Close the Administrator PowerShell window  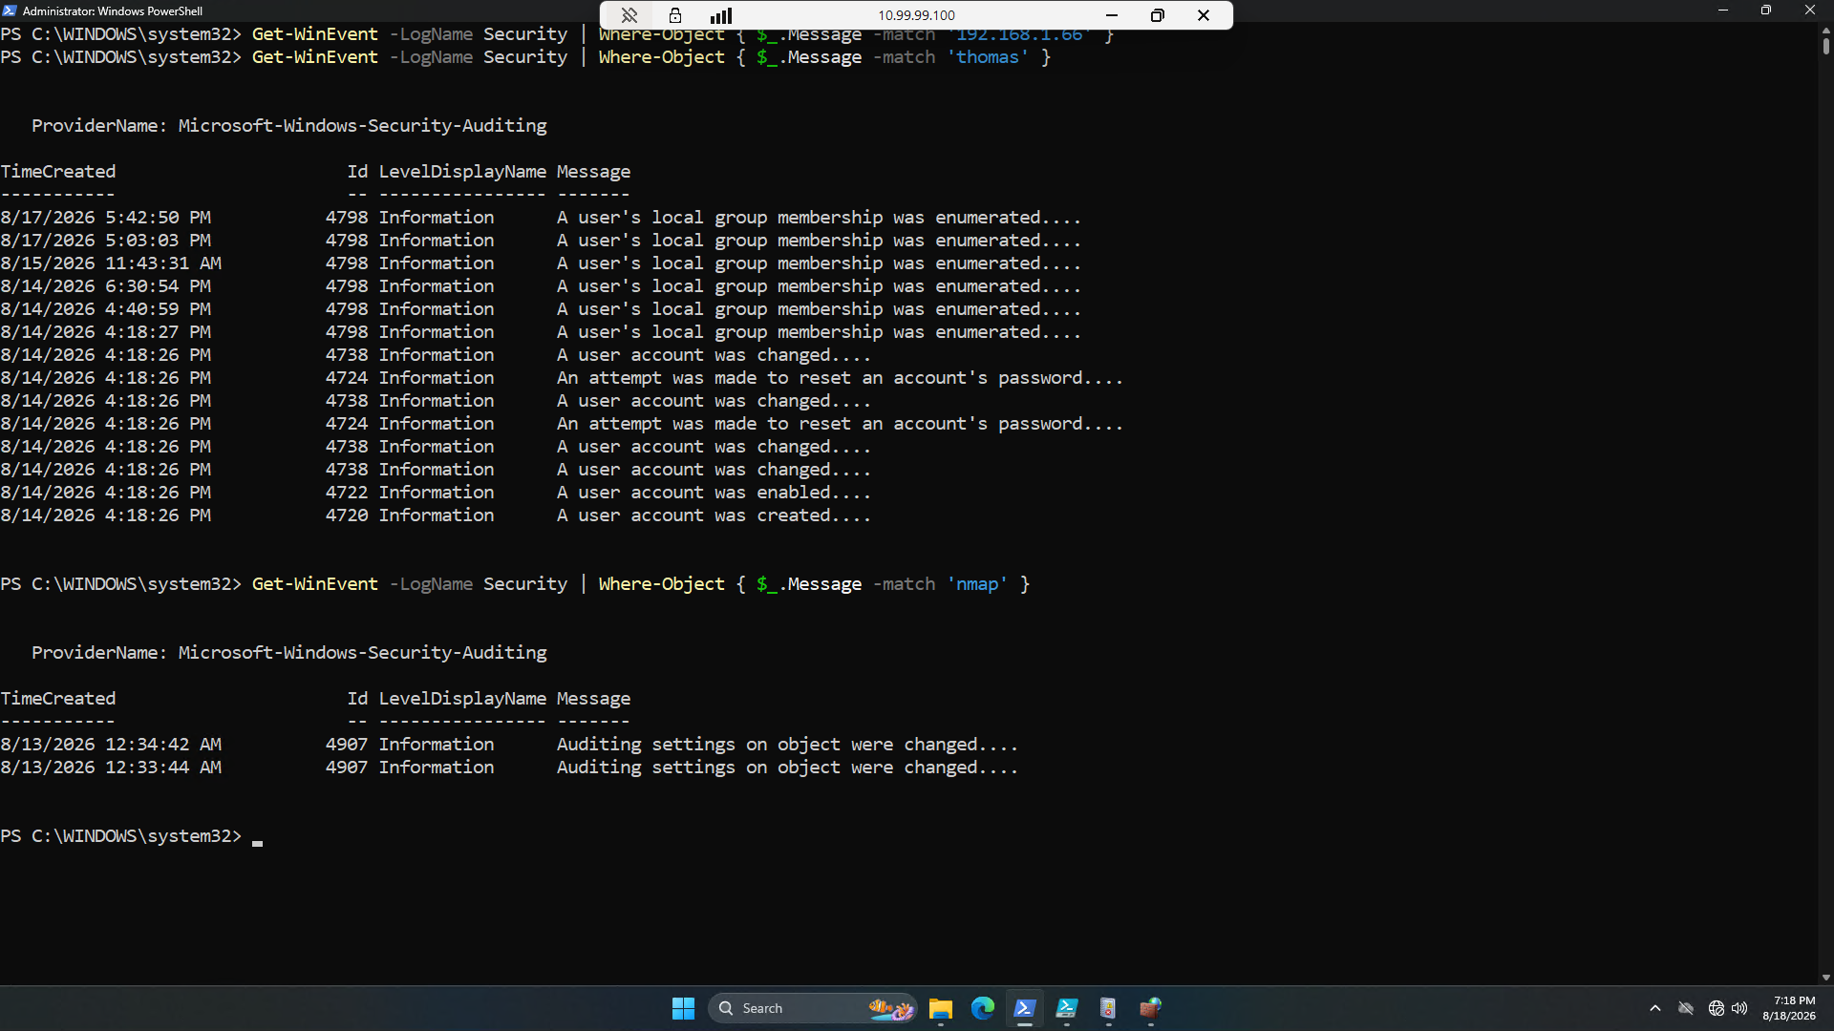(1810, 11)
